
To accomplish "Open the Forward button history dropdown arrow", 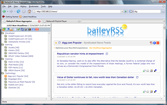I will coord(15,11).
